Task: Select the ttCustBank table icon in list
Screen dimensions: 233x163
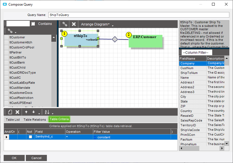Action: [x=7, y=62]
